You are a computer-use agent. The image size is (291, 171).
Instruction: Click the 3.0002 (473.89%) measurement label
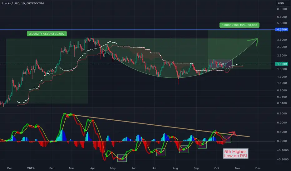(x=47, y=34)
